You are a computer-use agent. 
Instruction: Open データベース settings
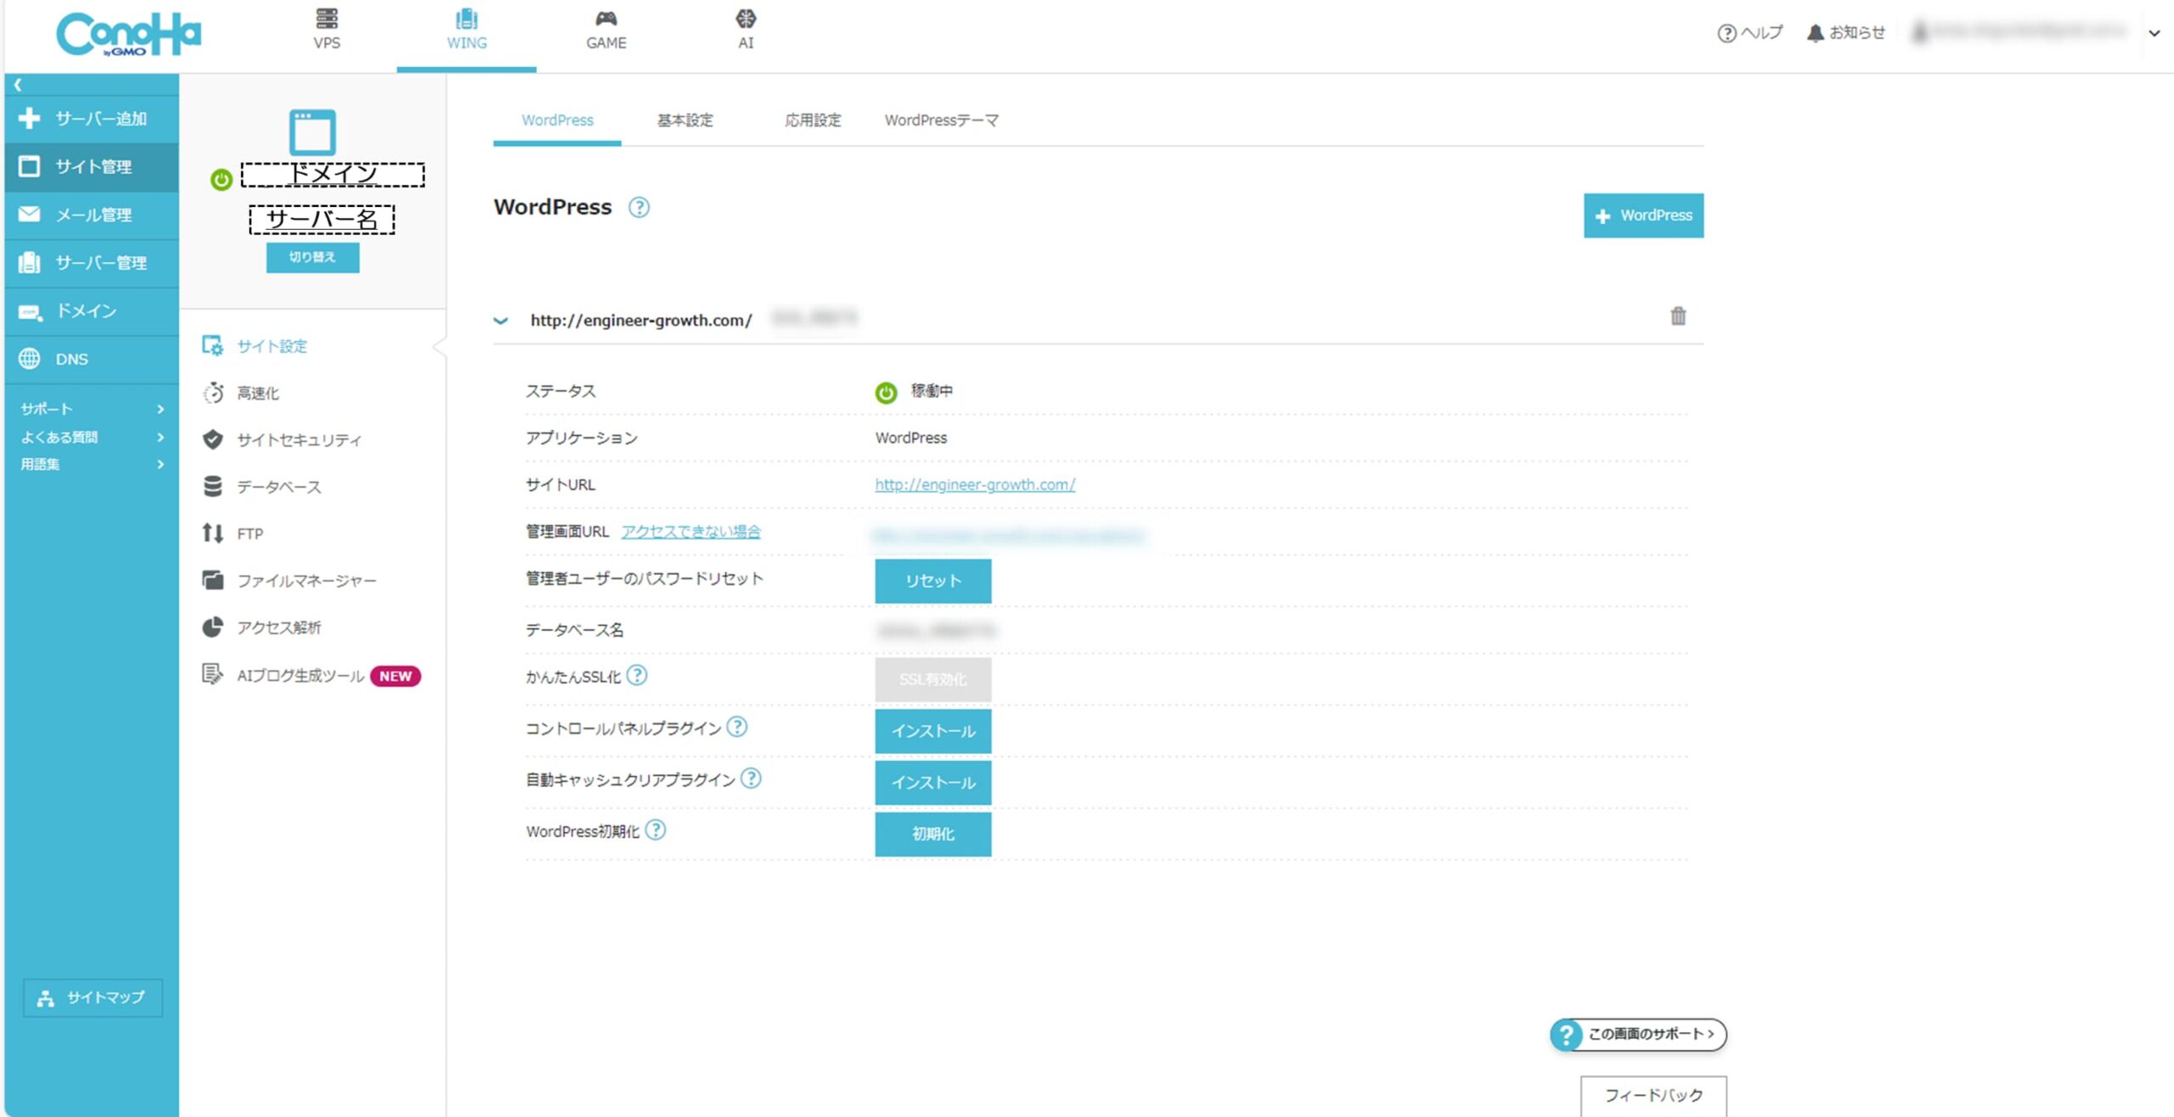click(x=262, y=486)
